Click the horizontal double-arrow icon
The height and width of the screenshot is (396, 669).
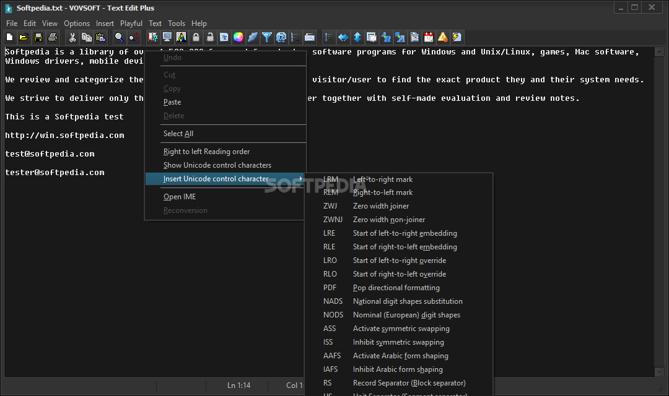343,38
